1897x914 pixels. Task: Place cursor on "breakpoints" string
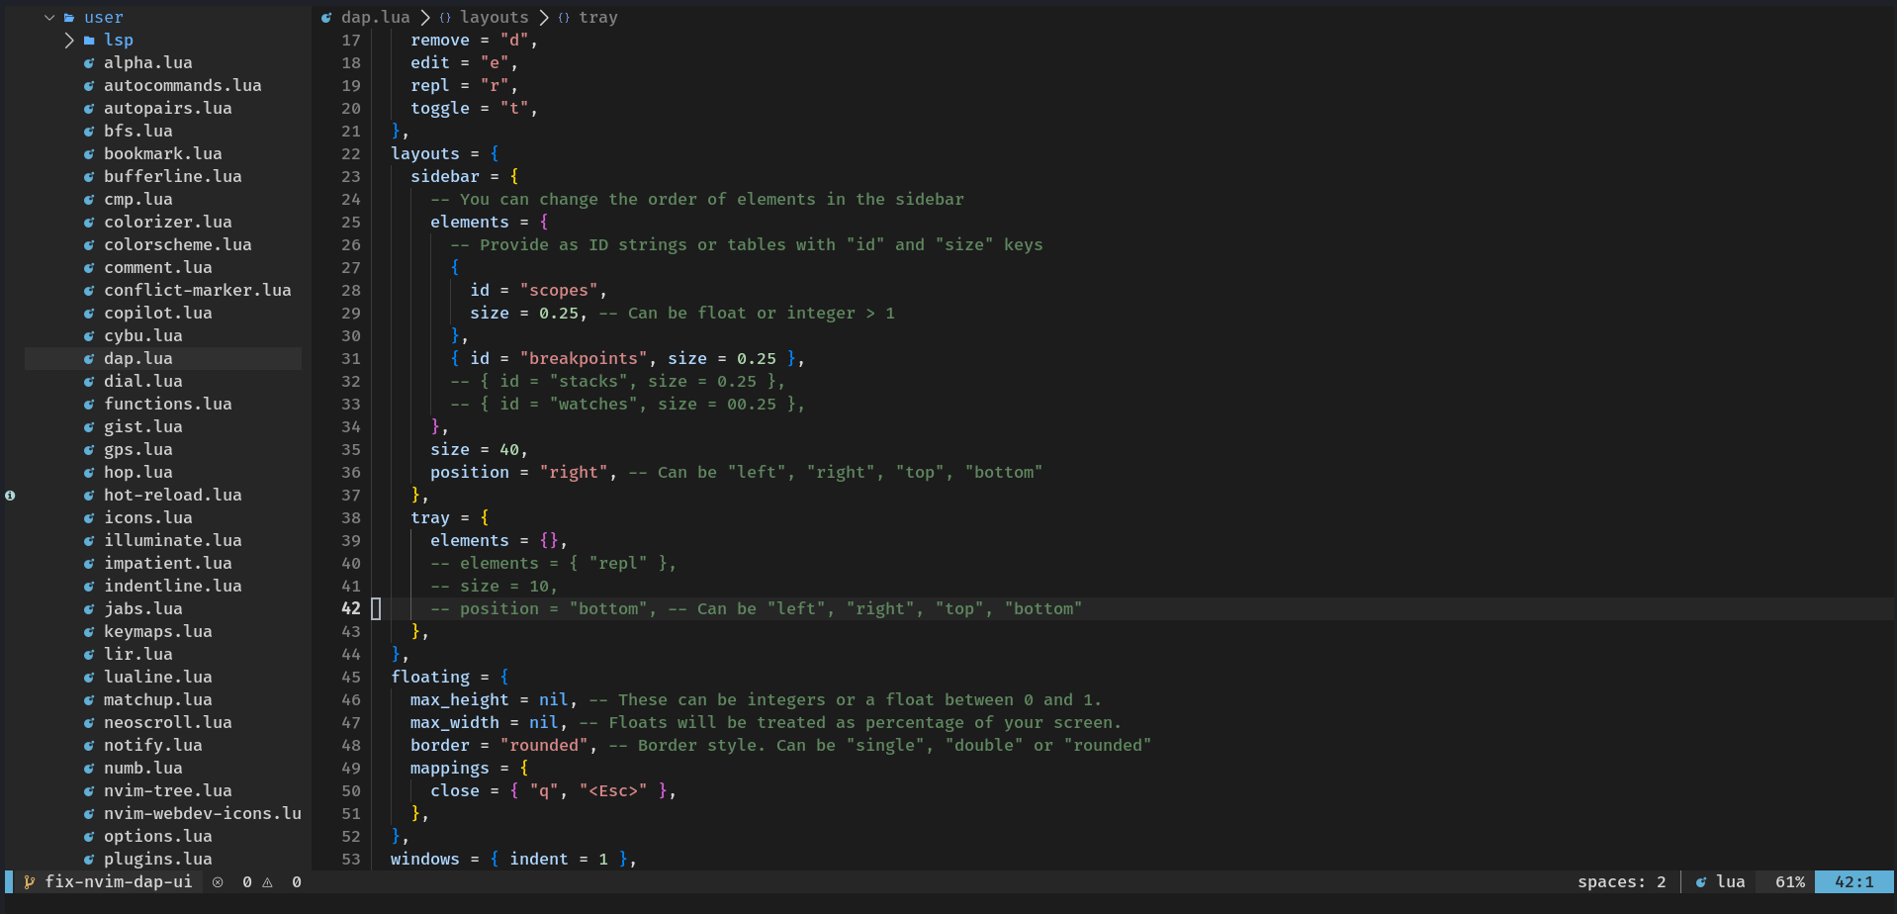584,359
